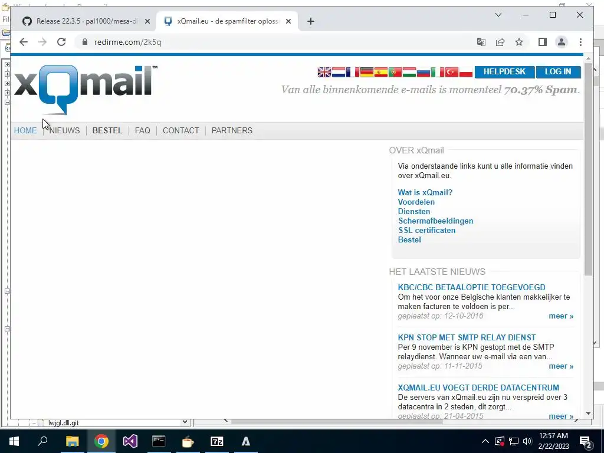The height and width of the screenshot is (453, 604).
Task: Show hidden system tray icons
Action: point(485,441)
